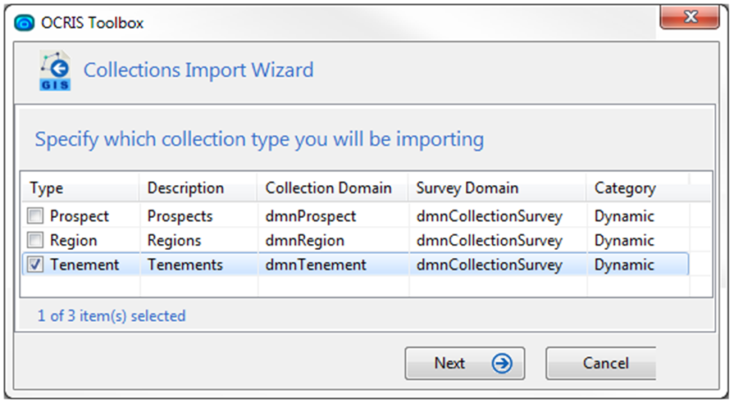
Task: Enable the Prospect checkbox
Action: [x=35, y=216]
